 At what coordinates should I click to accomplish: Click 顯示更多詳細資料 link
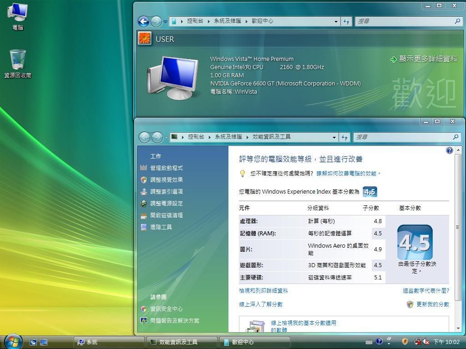424,59
